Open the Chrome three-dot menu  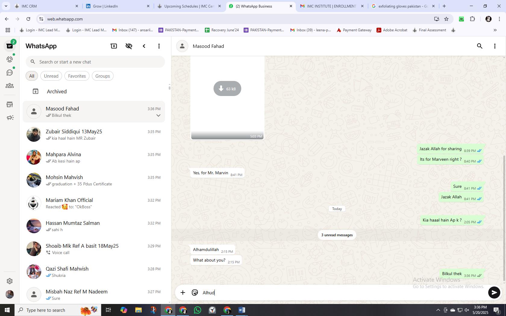(x=499, y=19)
